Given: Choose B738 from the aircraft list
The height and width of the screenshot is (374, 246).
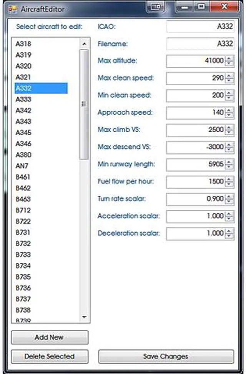Looking at the screenshot, I should pos(23,310).
